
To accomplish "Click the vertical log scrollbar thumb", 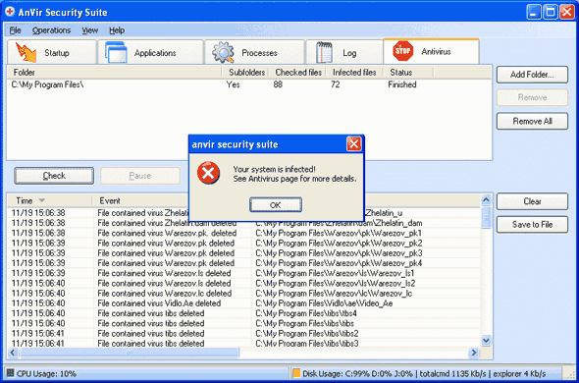I will pos(486,217).
